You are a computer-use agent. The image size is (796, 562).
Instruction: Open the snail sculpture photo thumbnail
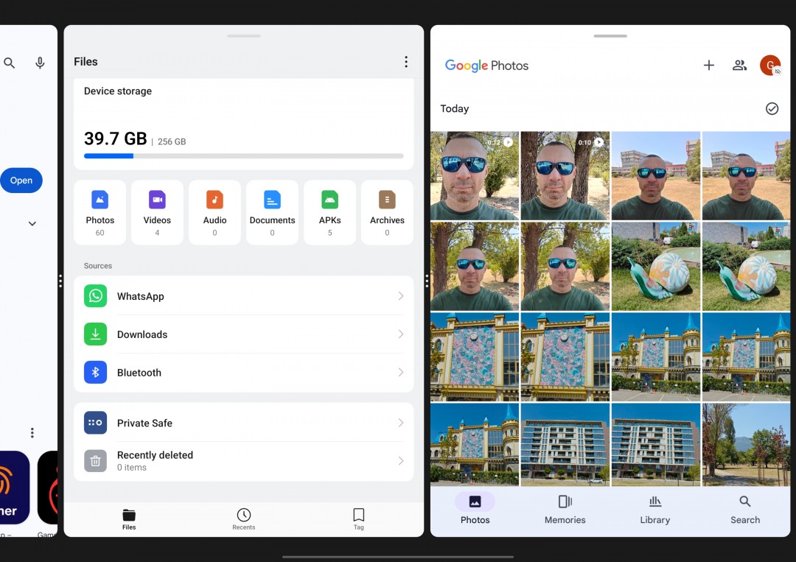pyautogui.click(x=655, y=267)
